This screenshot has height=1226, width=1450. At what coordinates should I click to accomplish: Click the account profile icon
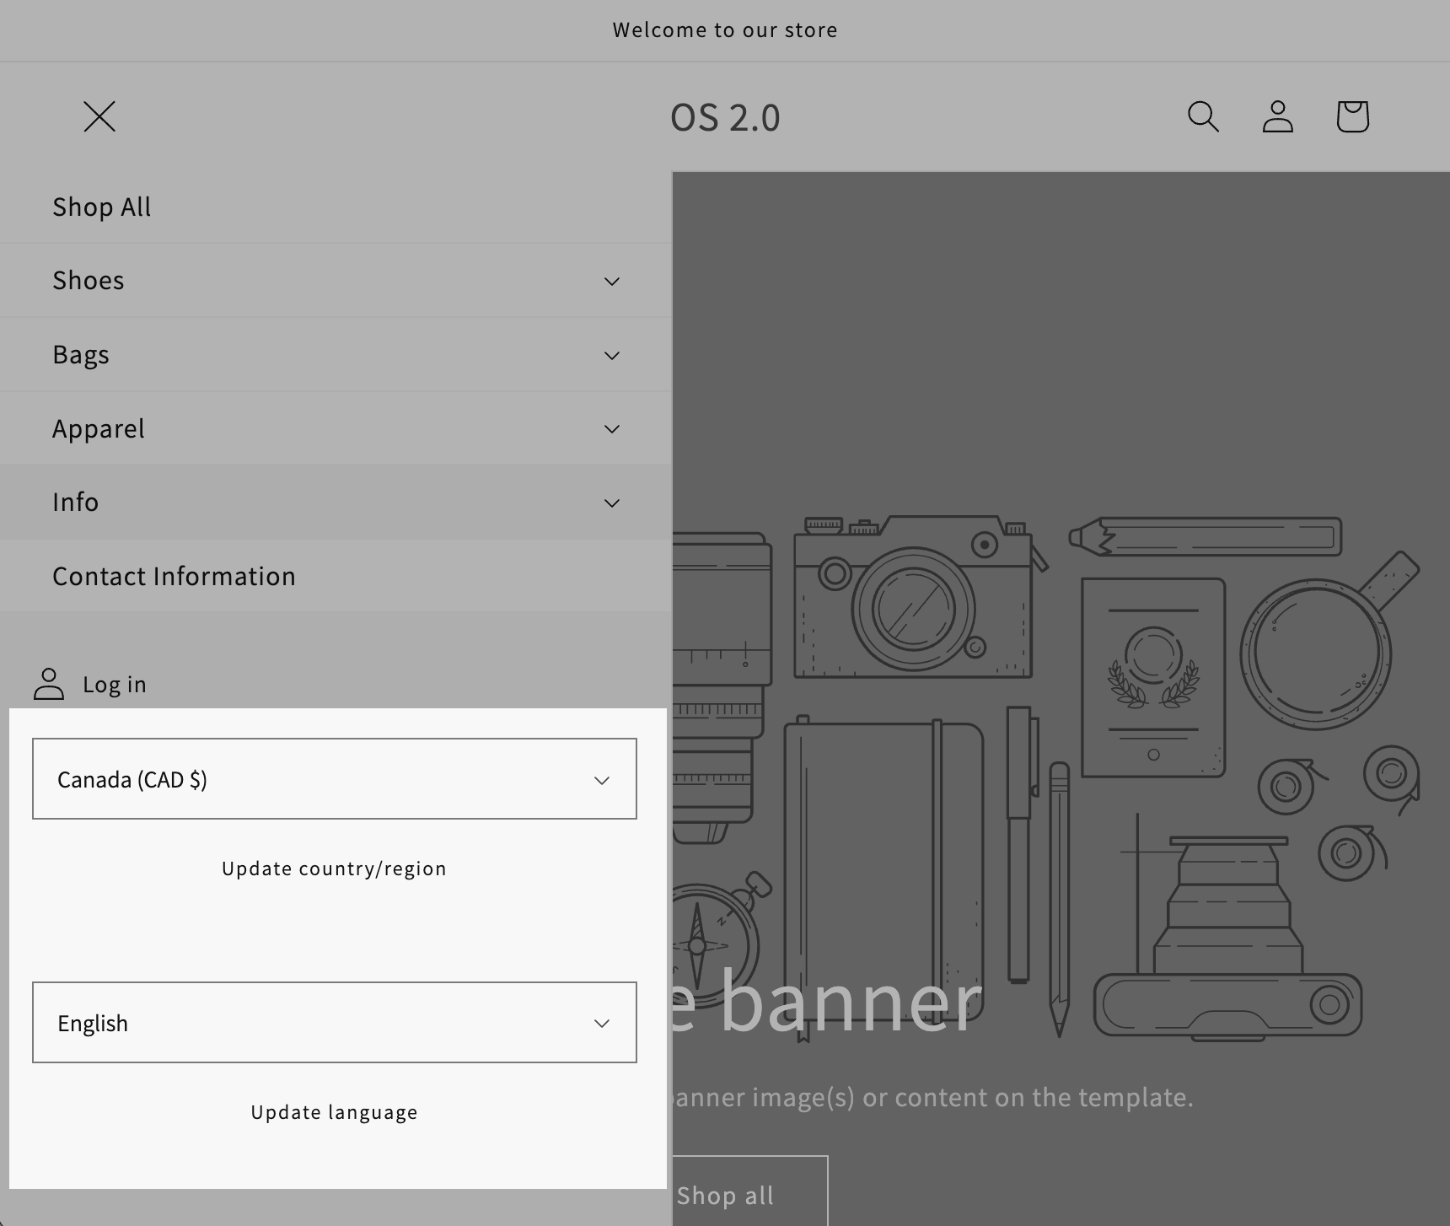1277,118
